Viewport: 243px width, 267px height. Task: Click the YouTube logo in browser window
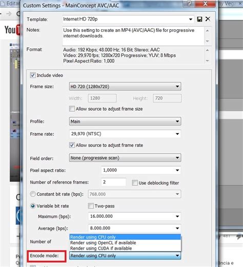pyautogui.click(x=12, y=30)
